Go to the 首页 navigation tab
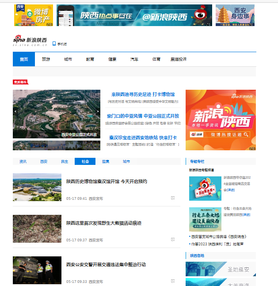 pyautogui.click(x=24, y=59)
